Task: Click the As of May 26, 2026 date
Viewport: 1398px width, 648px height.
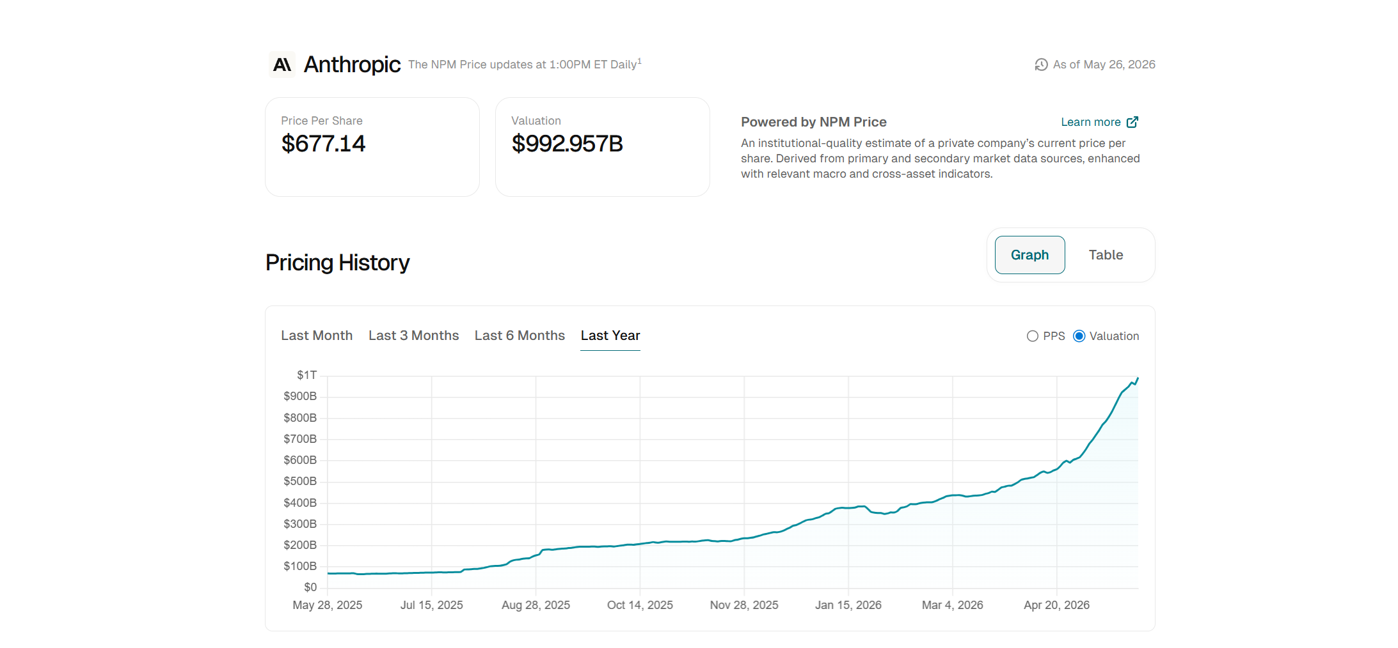Action: [x=1104, y=65]
